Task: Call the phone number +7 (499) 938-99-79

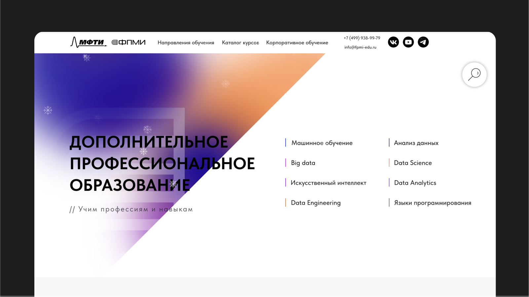Action: [x=362, y=38]
